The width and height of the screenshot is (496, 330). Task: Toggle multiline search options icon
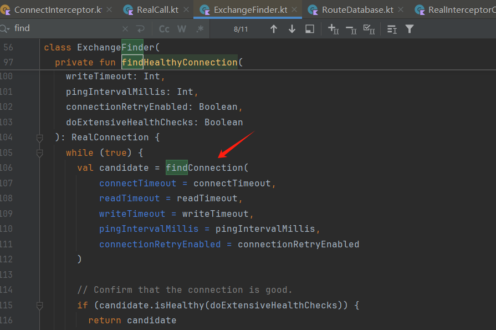[x=392, y=29]
